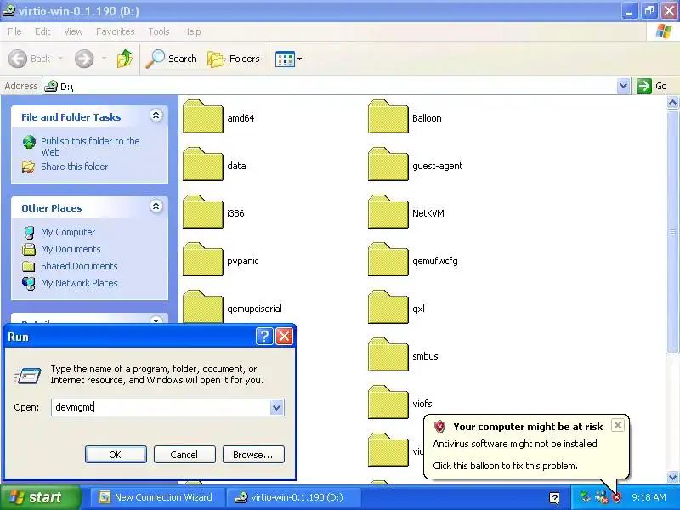
Task: Select the qemufwcfg folder icon
Action: pyautogui.click(x=388, y=260)
